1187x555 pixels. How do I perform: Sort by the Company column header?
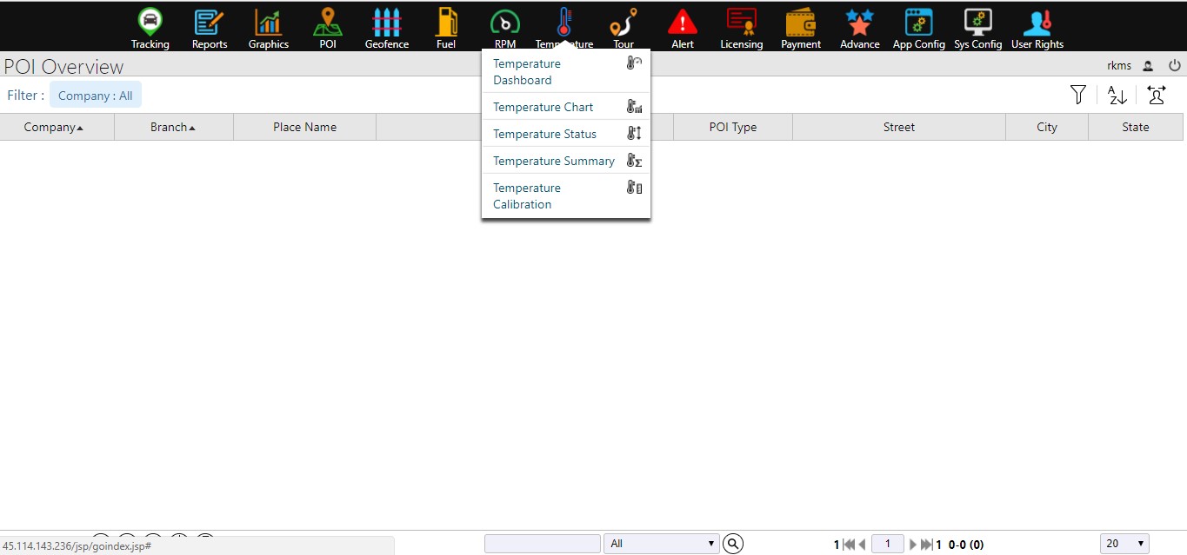click(x=54, y=127)
